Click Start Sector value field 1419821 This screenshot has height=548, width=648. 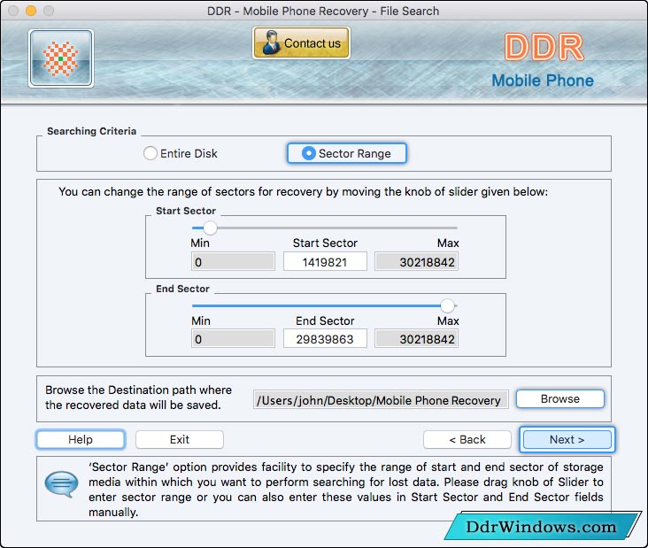tap(325, 261)
